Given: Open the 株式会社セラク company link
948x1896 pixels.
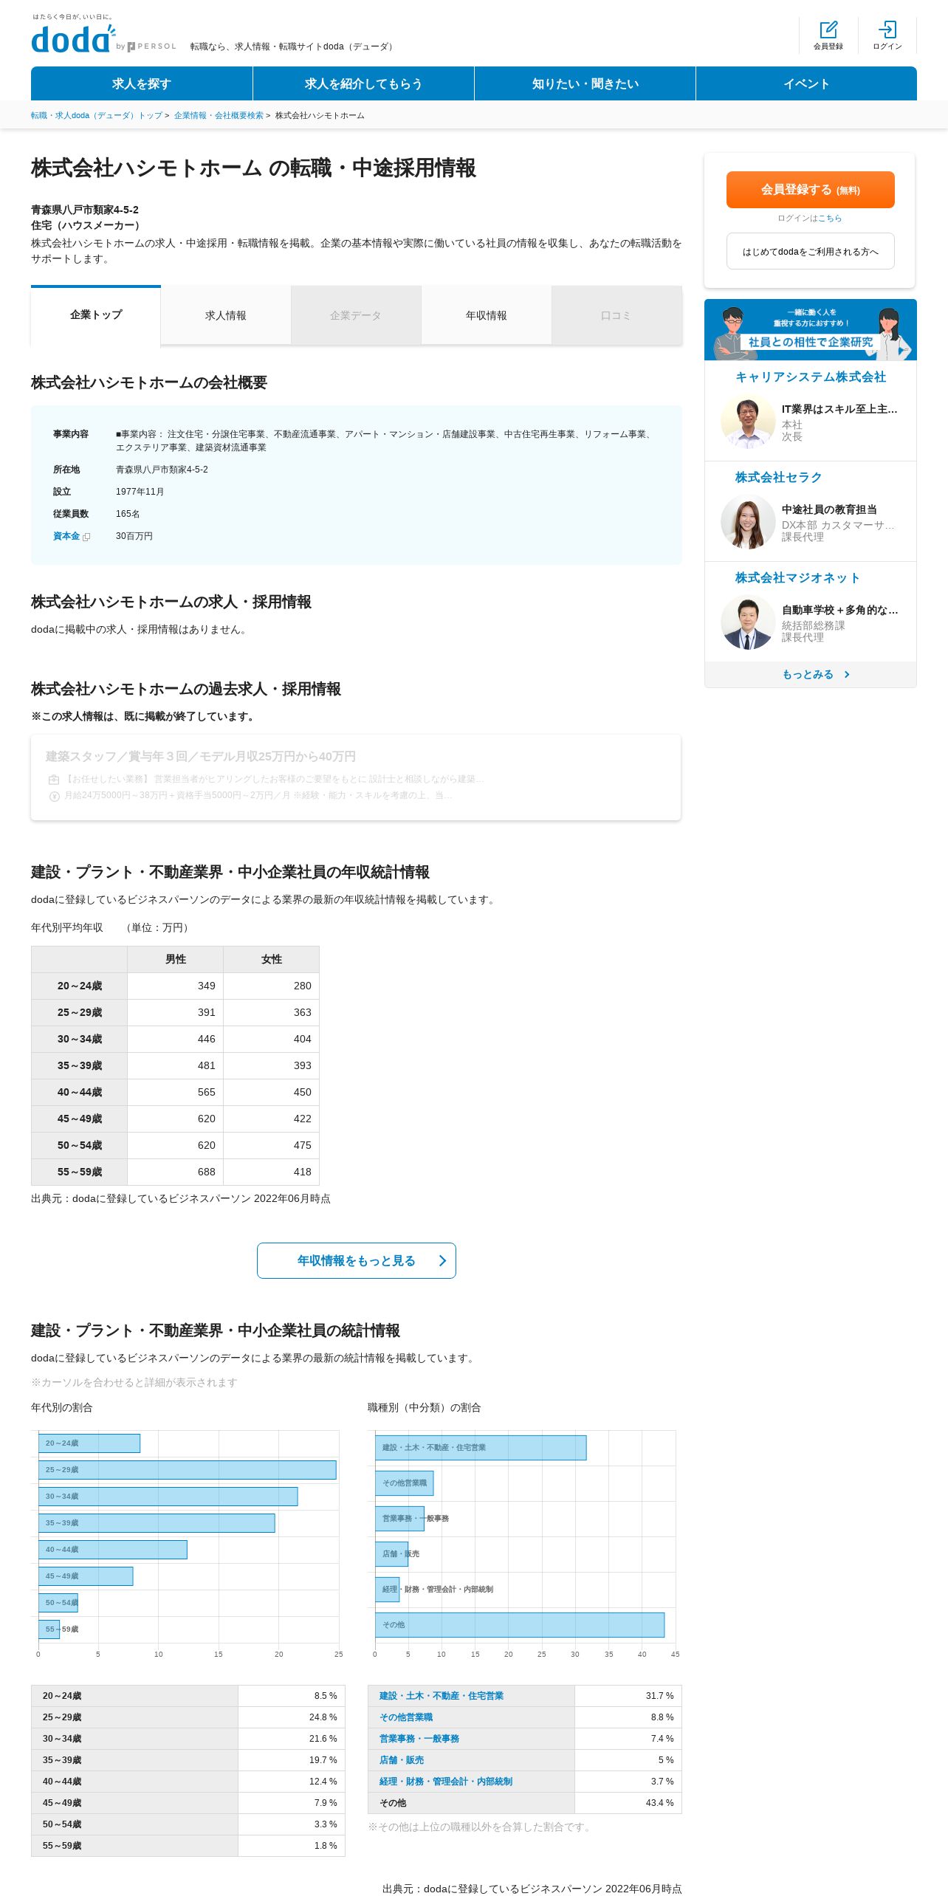Looking at the screenshot, I should pyautogui.click(x=778, y=478).
